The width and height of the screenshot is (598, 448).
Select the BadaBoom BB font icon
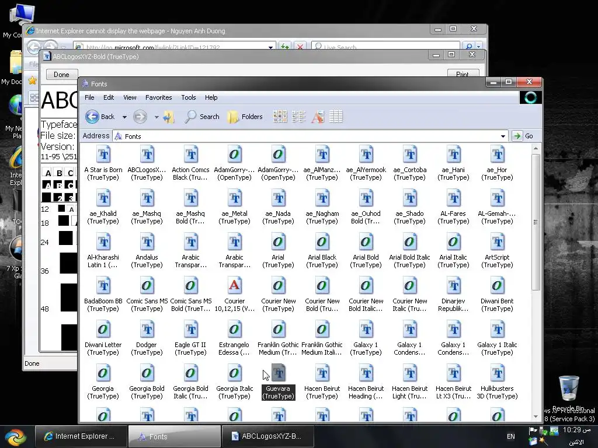tap(103, 286)
